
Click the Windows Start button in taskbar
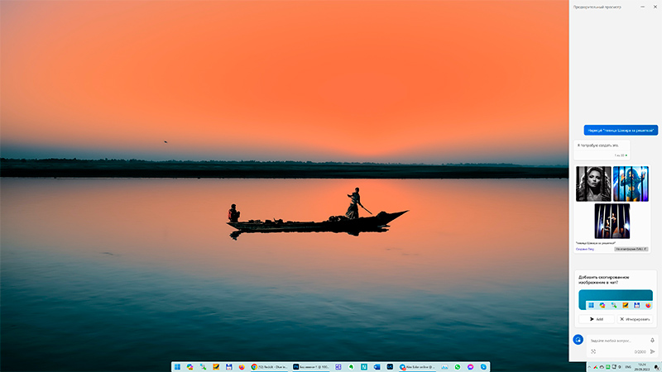177,366
